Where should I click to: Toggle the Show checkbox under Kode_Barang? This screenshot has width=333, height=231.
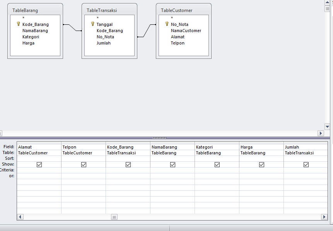128,164
